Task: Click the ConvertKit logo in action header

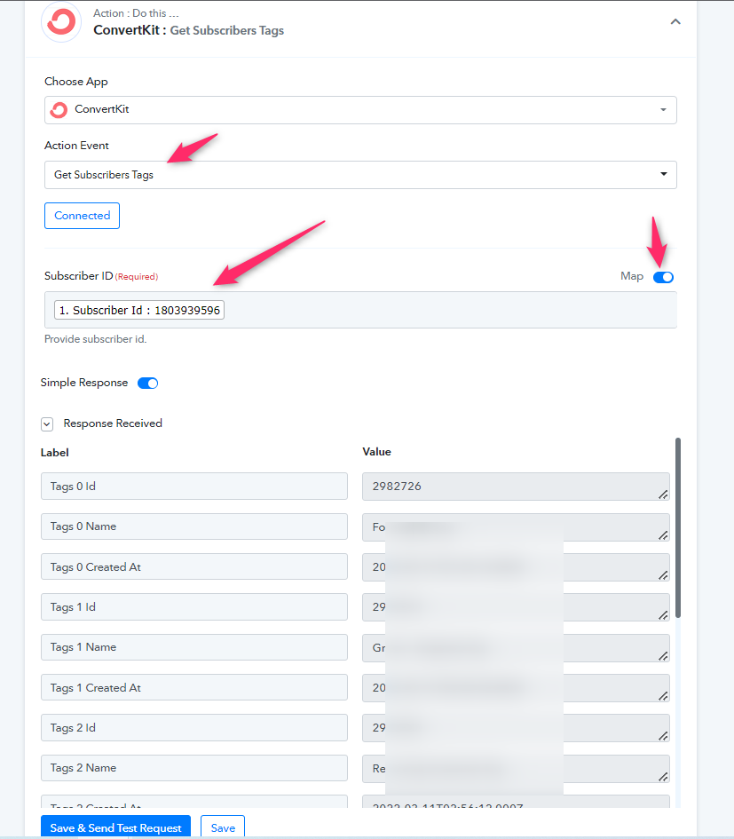Action: click(61, 22)
